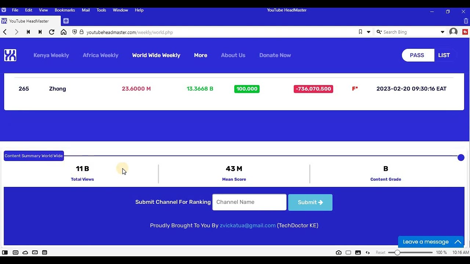Go to the home page
Image resolution: width=470 pixels, height=264 pixels.
click(x=64, y=32)
